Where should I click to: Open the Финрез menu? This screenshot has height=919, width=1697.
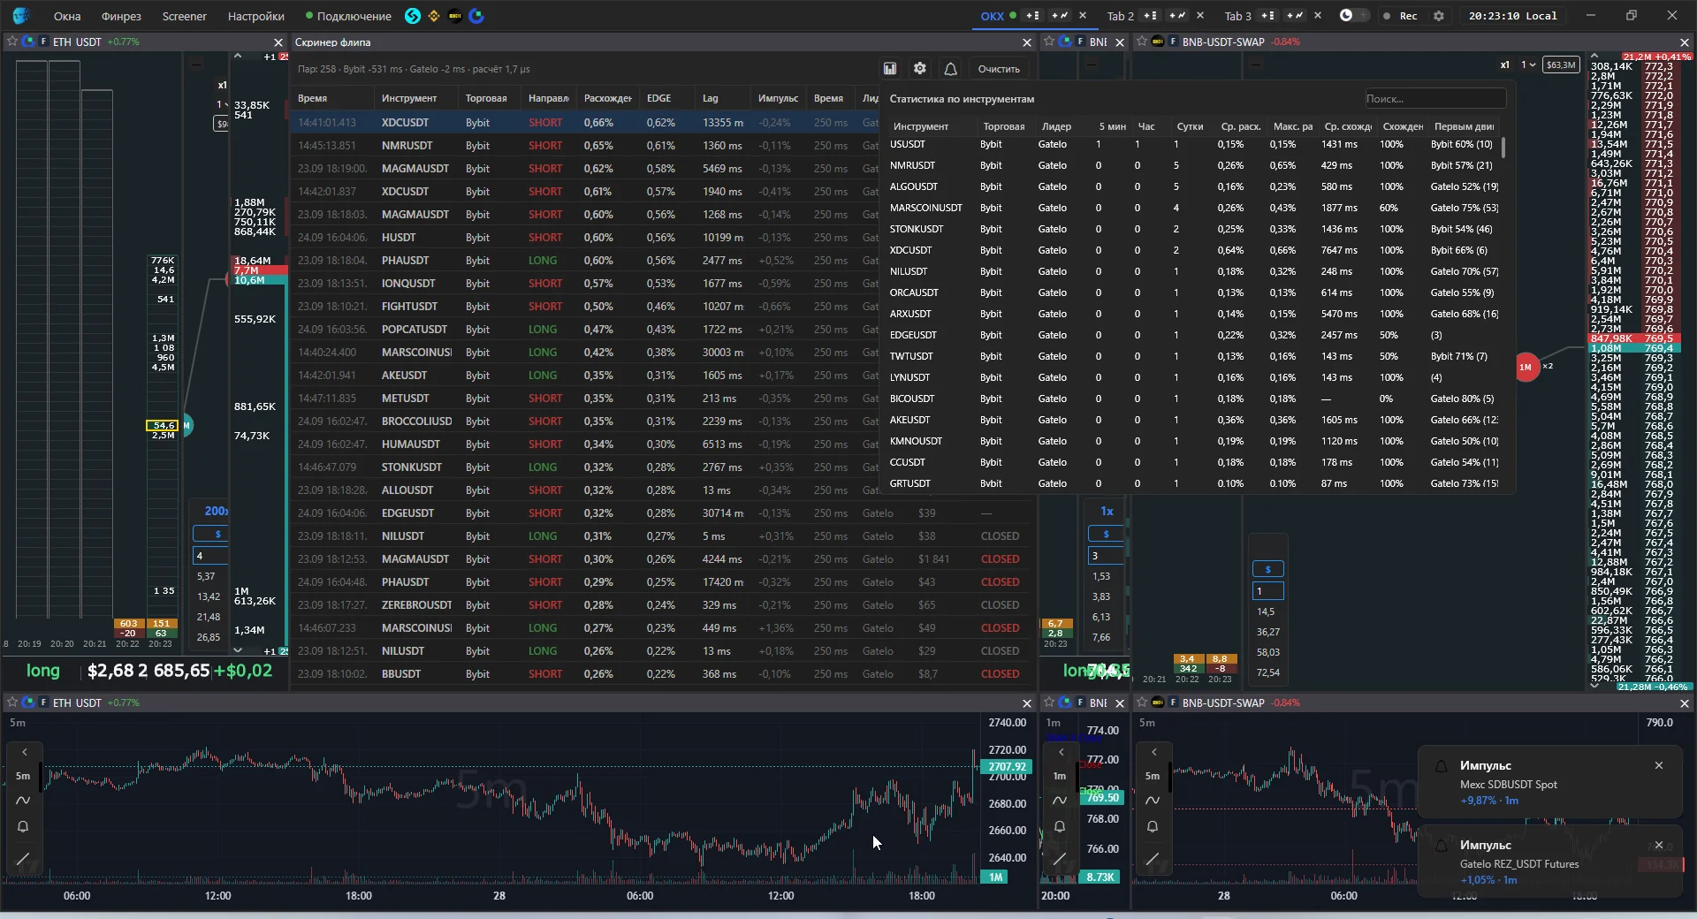[121, 16]
